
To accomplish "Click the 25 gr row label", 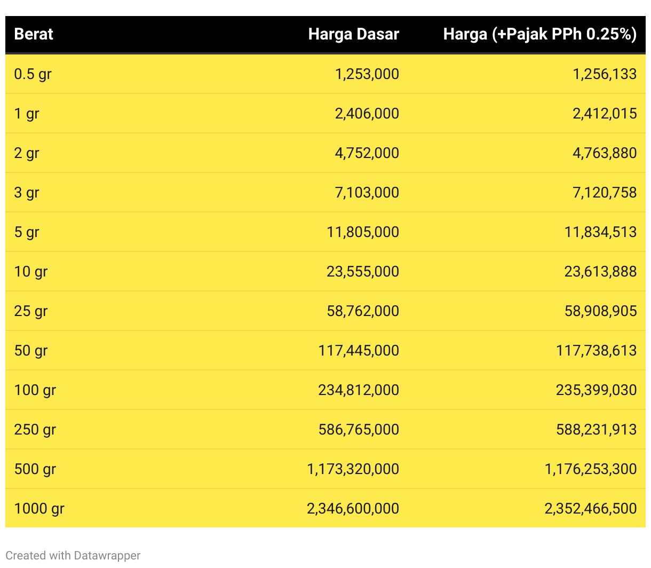I will click(31, 311).
